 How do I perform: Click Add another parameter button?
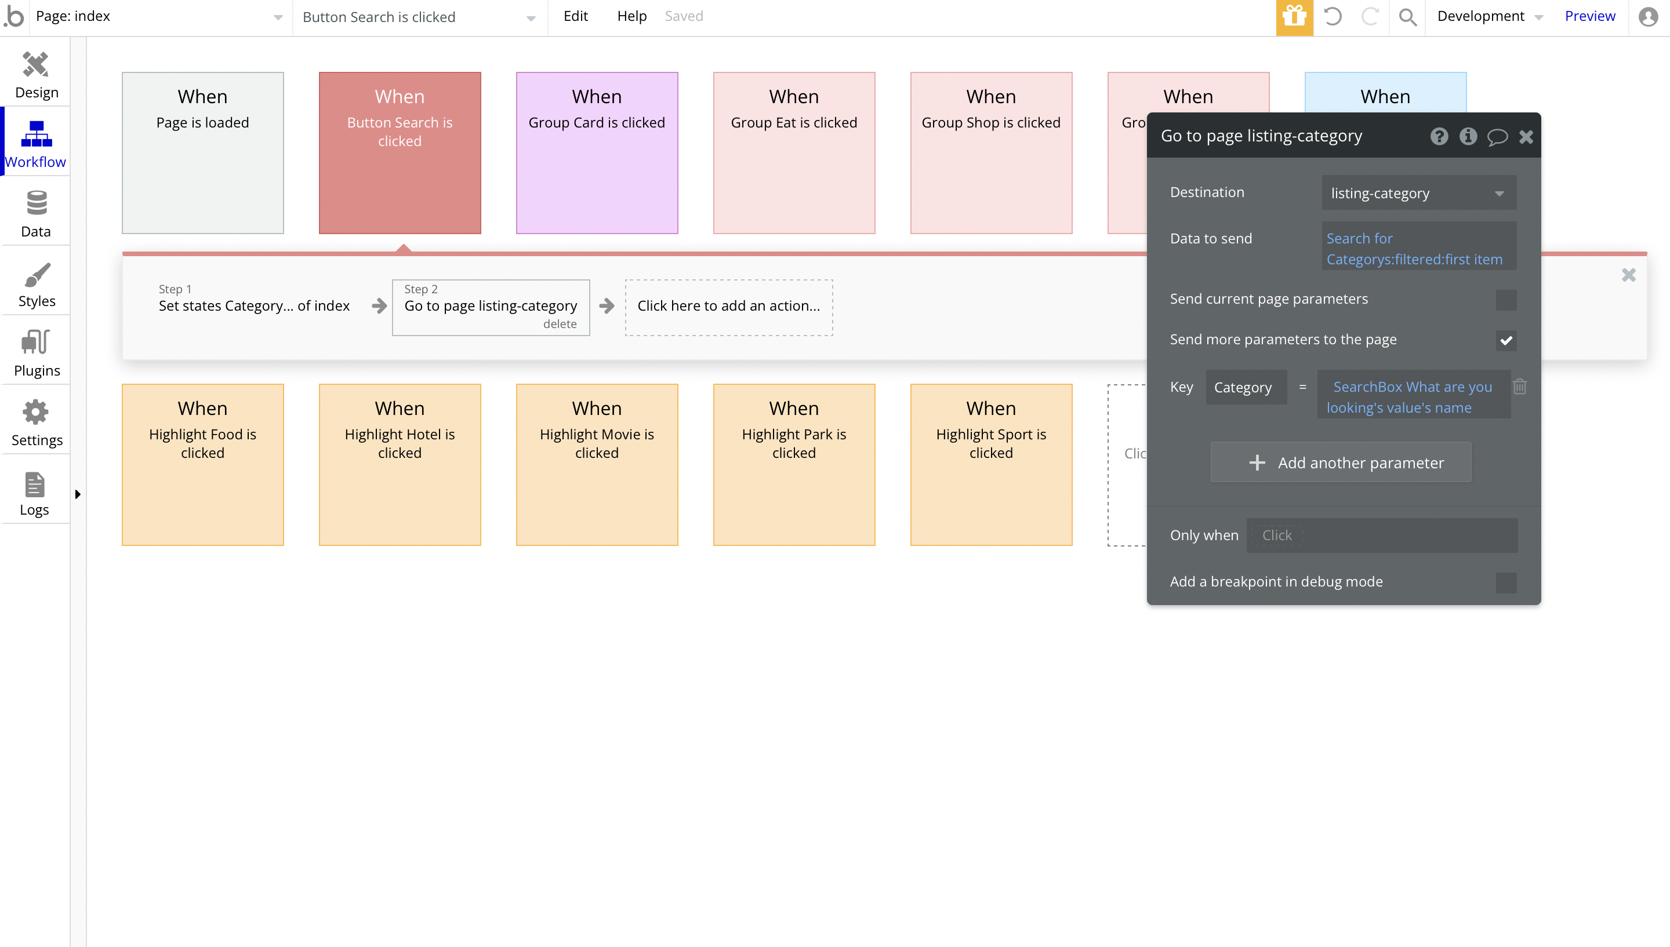pyautogui.click(x=1340, y=462)
